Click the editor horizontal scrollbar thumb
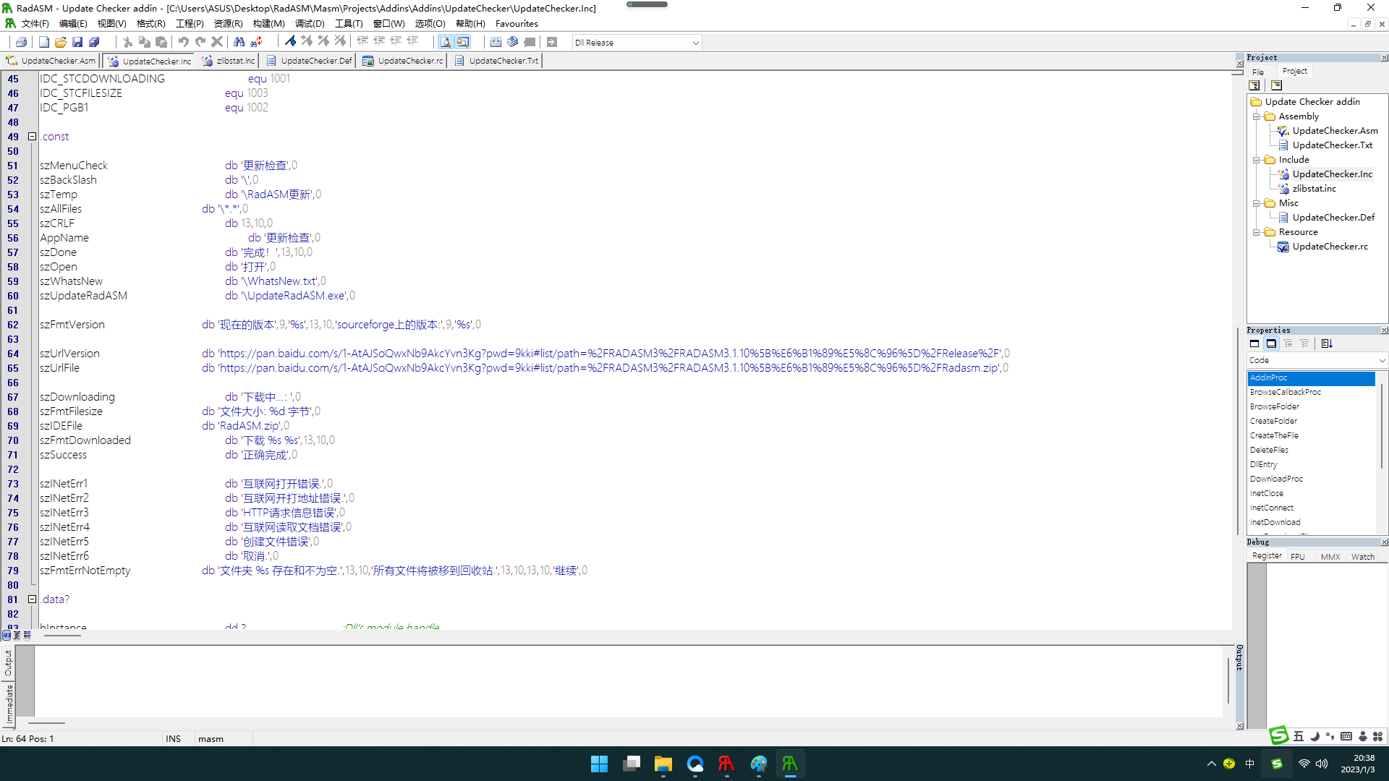 [x=62, y=635]
